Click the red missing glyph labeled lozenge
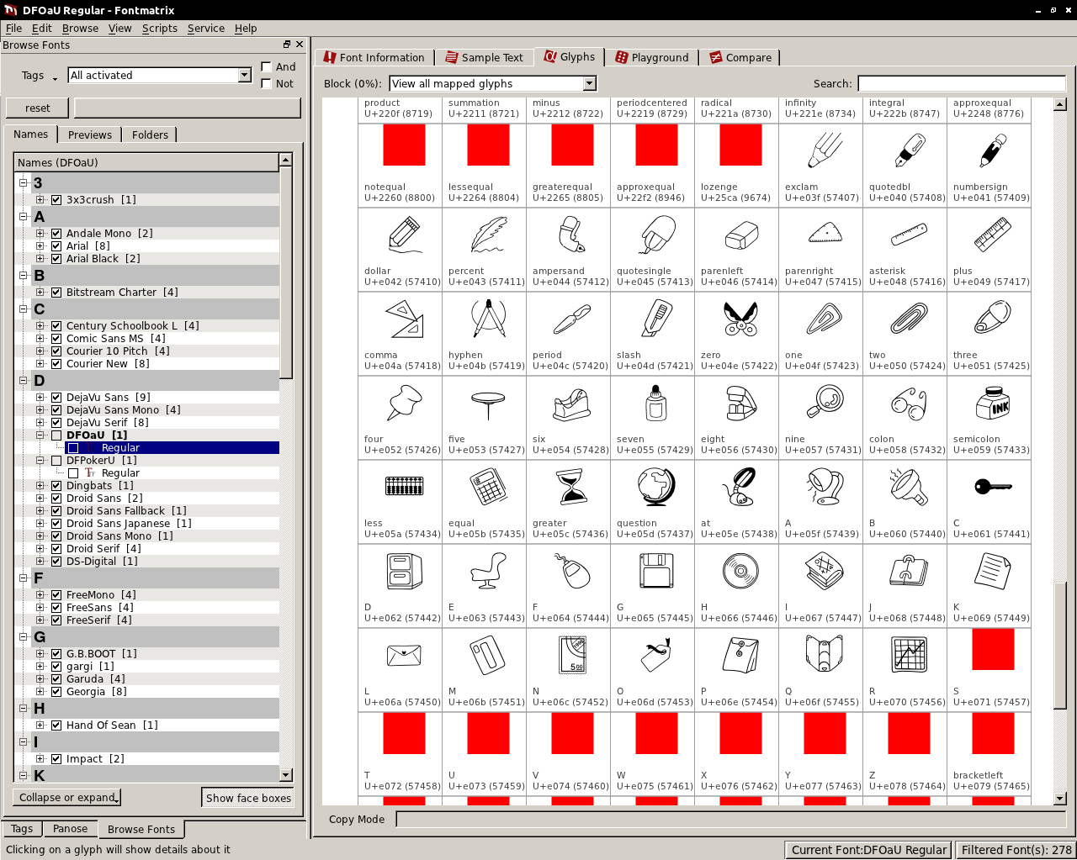Screen dimensions: 1077x860 coord(740,145)
